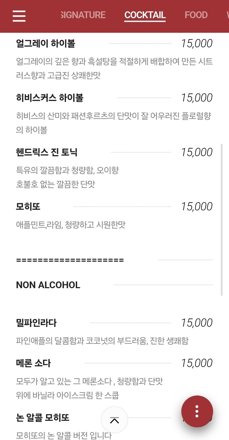Click the vertical scrollbar thumb

pyautogui.click(x=222, y=220)
